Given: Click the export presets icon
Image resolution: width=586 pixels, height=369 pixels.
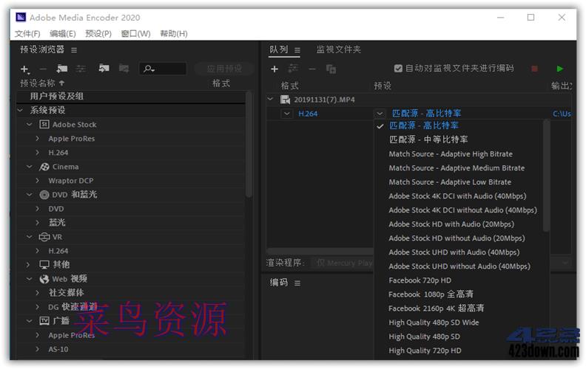Looking at the screenshot, I should point(124,68).
